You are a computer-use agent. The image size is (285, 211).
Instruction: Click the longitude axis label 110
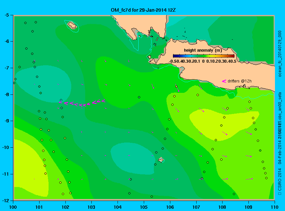coord(274,207)
